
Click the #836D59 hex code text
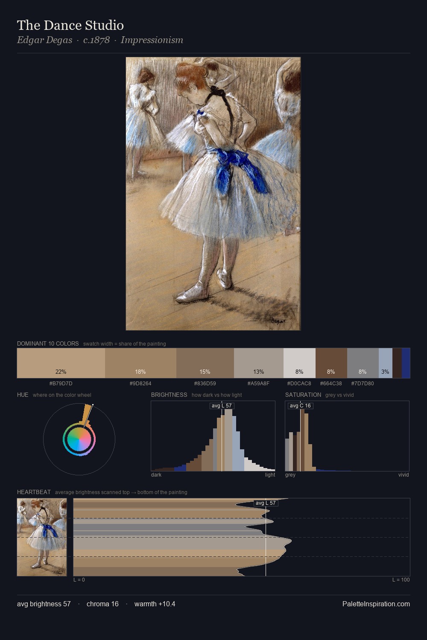(x=205, y=384)
